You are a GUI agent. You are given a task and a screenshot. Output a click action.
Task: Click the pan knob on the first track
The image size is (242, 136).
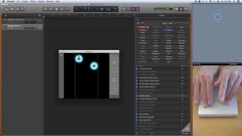(40, 21)
